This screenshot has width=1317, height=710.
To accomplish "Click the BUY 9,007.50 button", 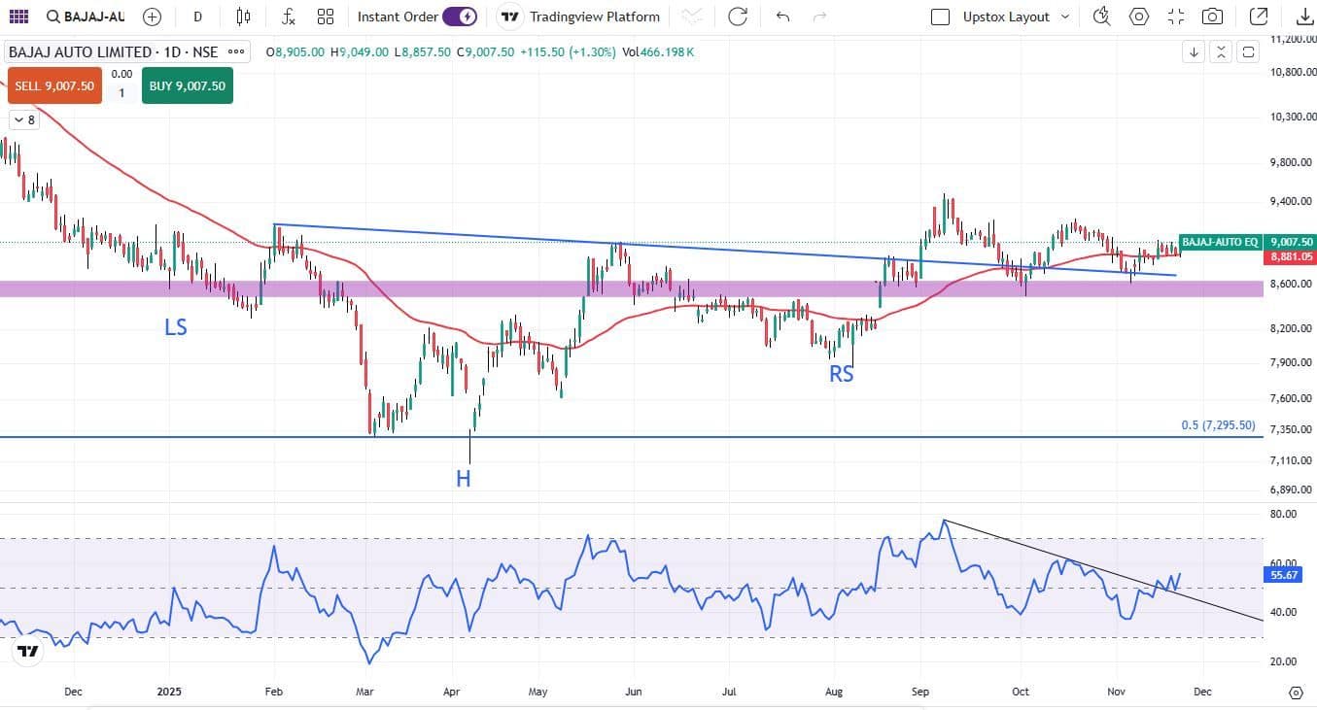I will tap(187, 85).
